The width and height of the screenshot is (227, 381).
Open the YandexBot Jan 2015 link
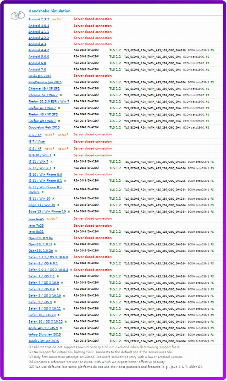pos(43,341)
